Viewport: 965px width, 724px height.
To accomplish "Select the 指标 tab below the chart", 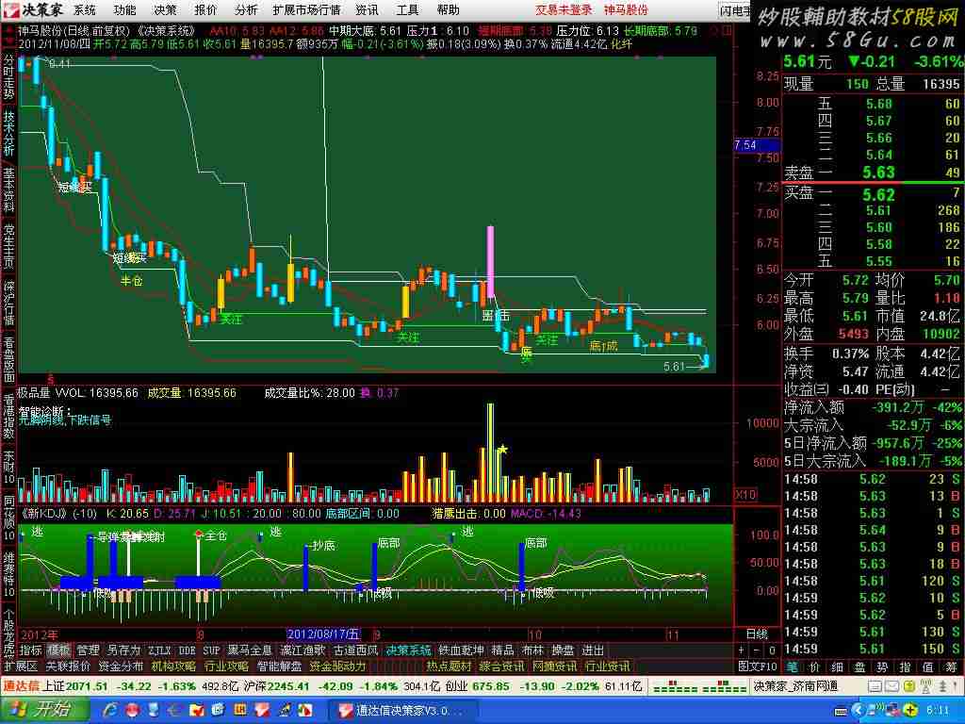I will [31, 650].
